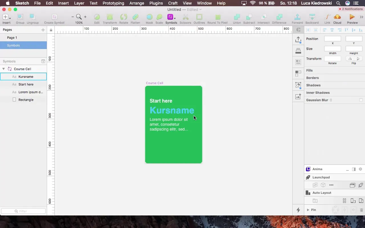Collapse the Symbols layer list header
The height and width of the screenshot is (228, 365).
coord(43,61)
